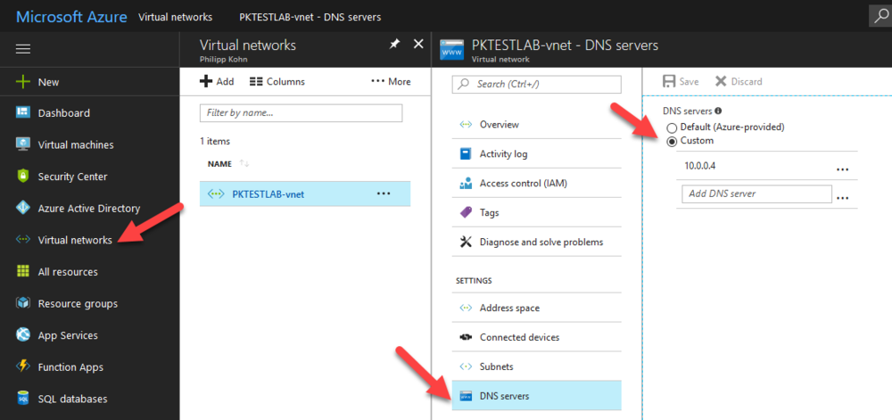This screenshot has width=892, height=420.
Task: Sort the list by NAME column
Action: [x=219, y=164]
